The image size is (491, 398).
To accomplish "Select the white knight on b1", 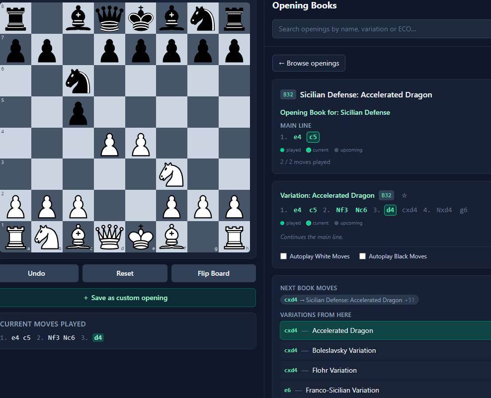I will [x=47, y=237].
